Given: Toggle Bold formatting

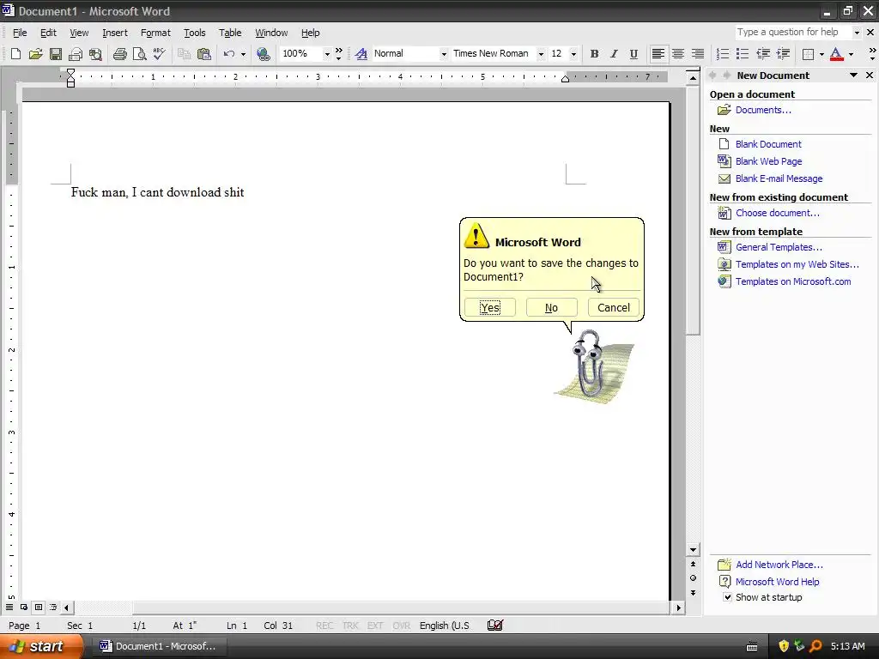Looking at the screenshot, I should (594, 54).
